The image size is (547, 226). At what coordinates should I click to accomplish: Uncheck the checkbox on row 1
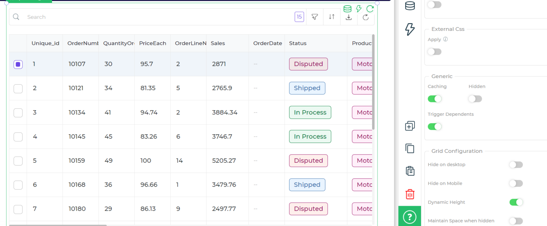pyautogui.click(x=18, y=64)
